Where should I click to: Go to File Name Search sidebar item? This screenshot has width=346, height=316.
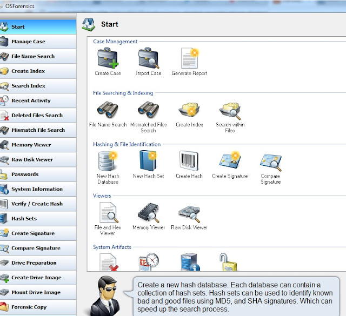[x=38, y=56]
